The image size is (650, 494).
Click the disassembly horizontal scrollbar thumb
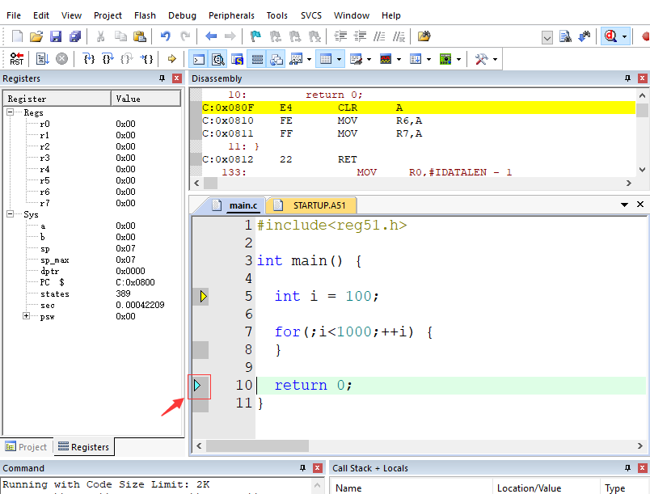pos(210,183)
